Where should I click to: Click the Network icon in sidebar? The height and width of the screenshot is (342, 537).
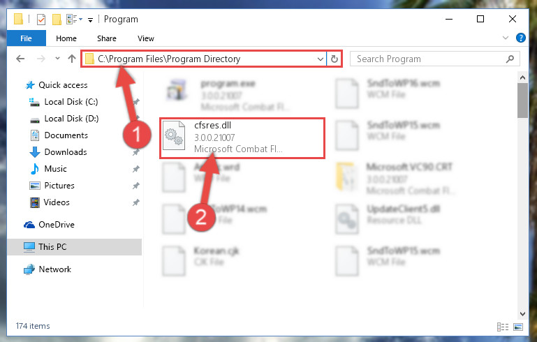tap(29, 269)
